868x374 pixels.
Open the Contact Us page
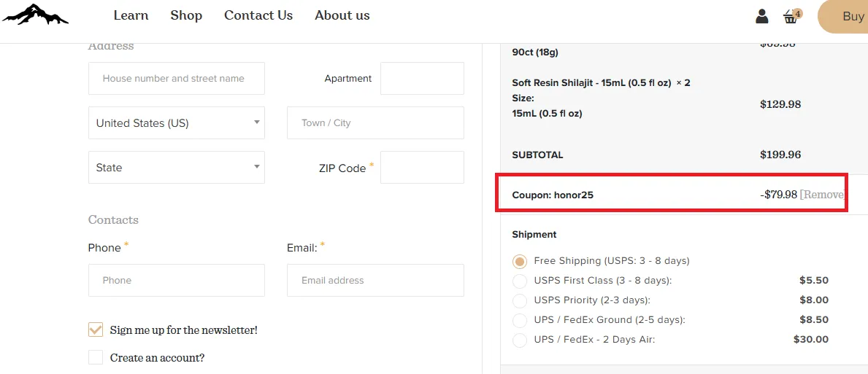coord(258,15)
